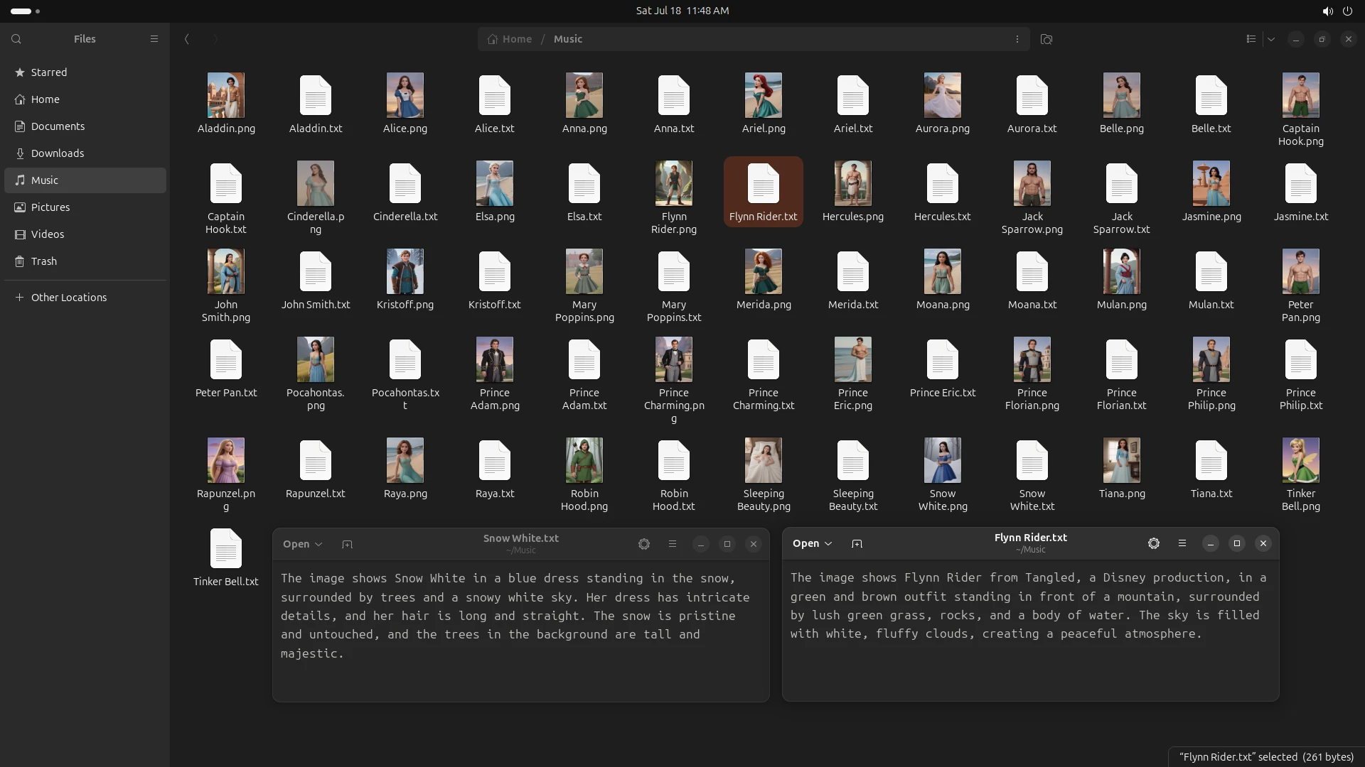Select Peter Pan.png thumbnail
The width and height of the screenshot is (1365, 767).
[x=1301, y=271]
